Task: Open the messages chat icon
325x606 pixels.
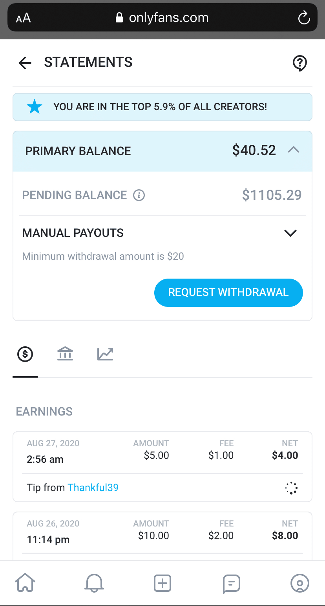Action: [x=231, y=583]
